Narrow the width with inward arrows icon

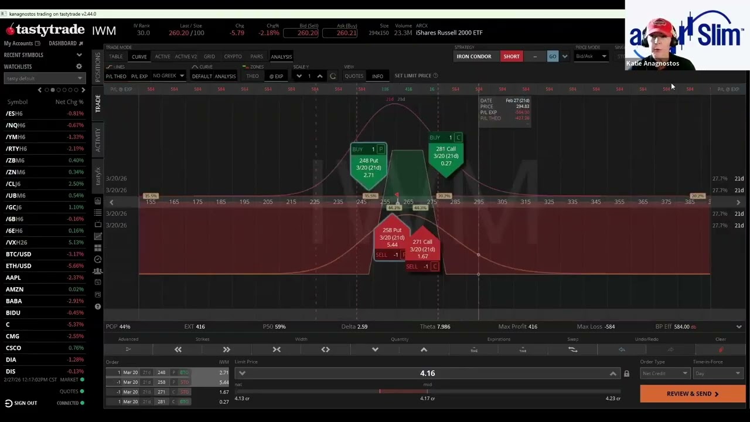tap(277, 349)
